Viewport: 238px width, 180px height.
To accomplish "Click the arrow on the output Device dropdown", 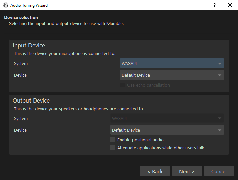I will point(220,130).
